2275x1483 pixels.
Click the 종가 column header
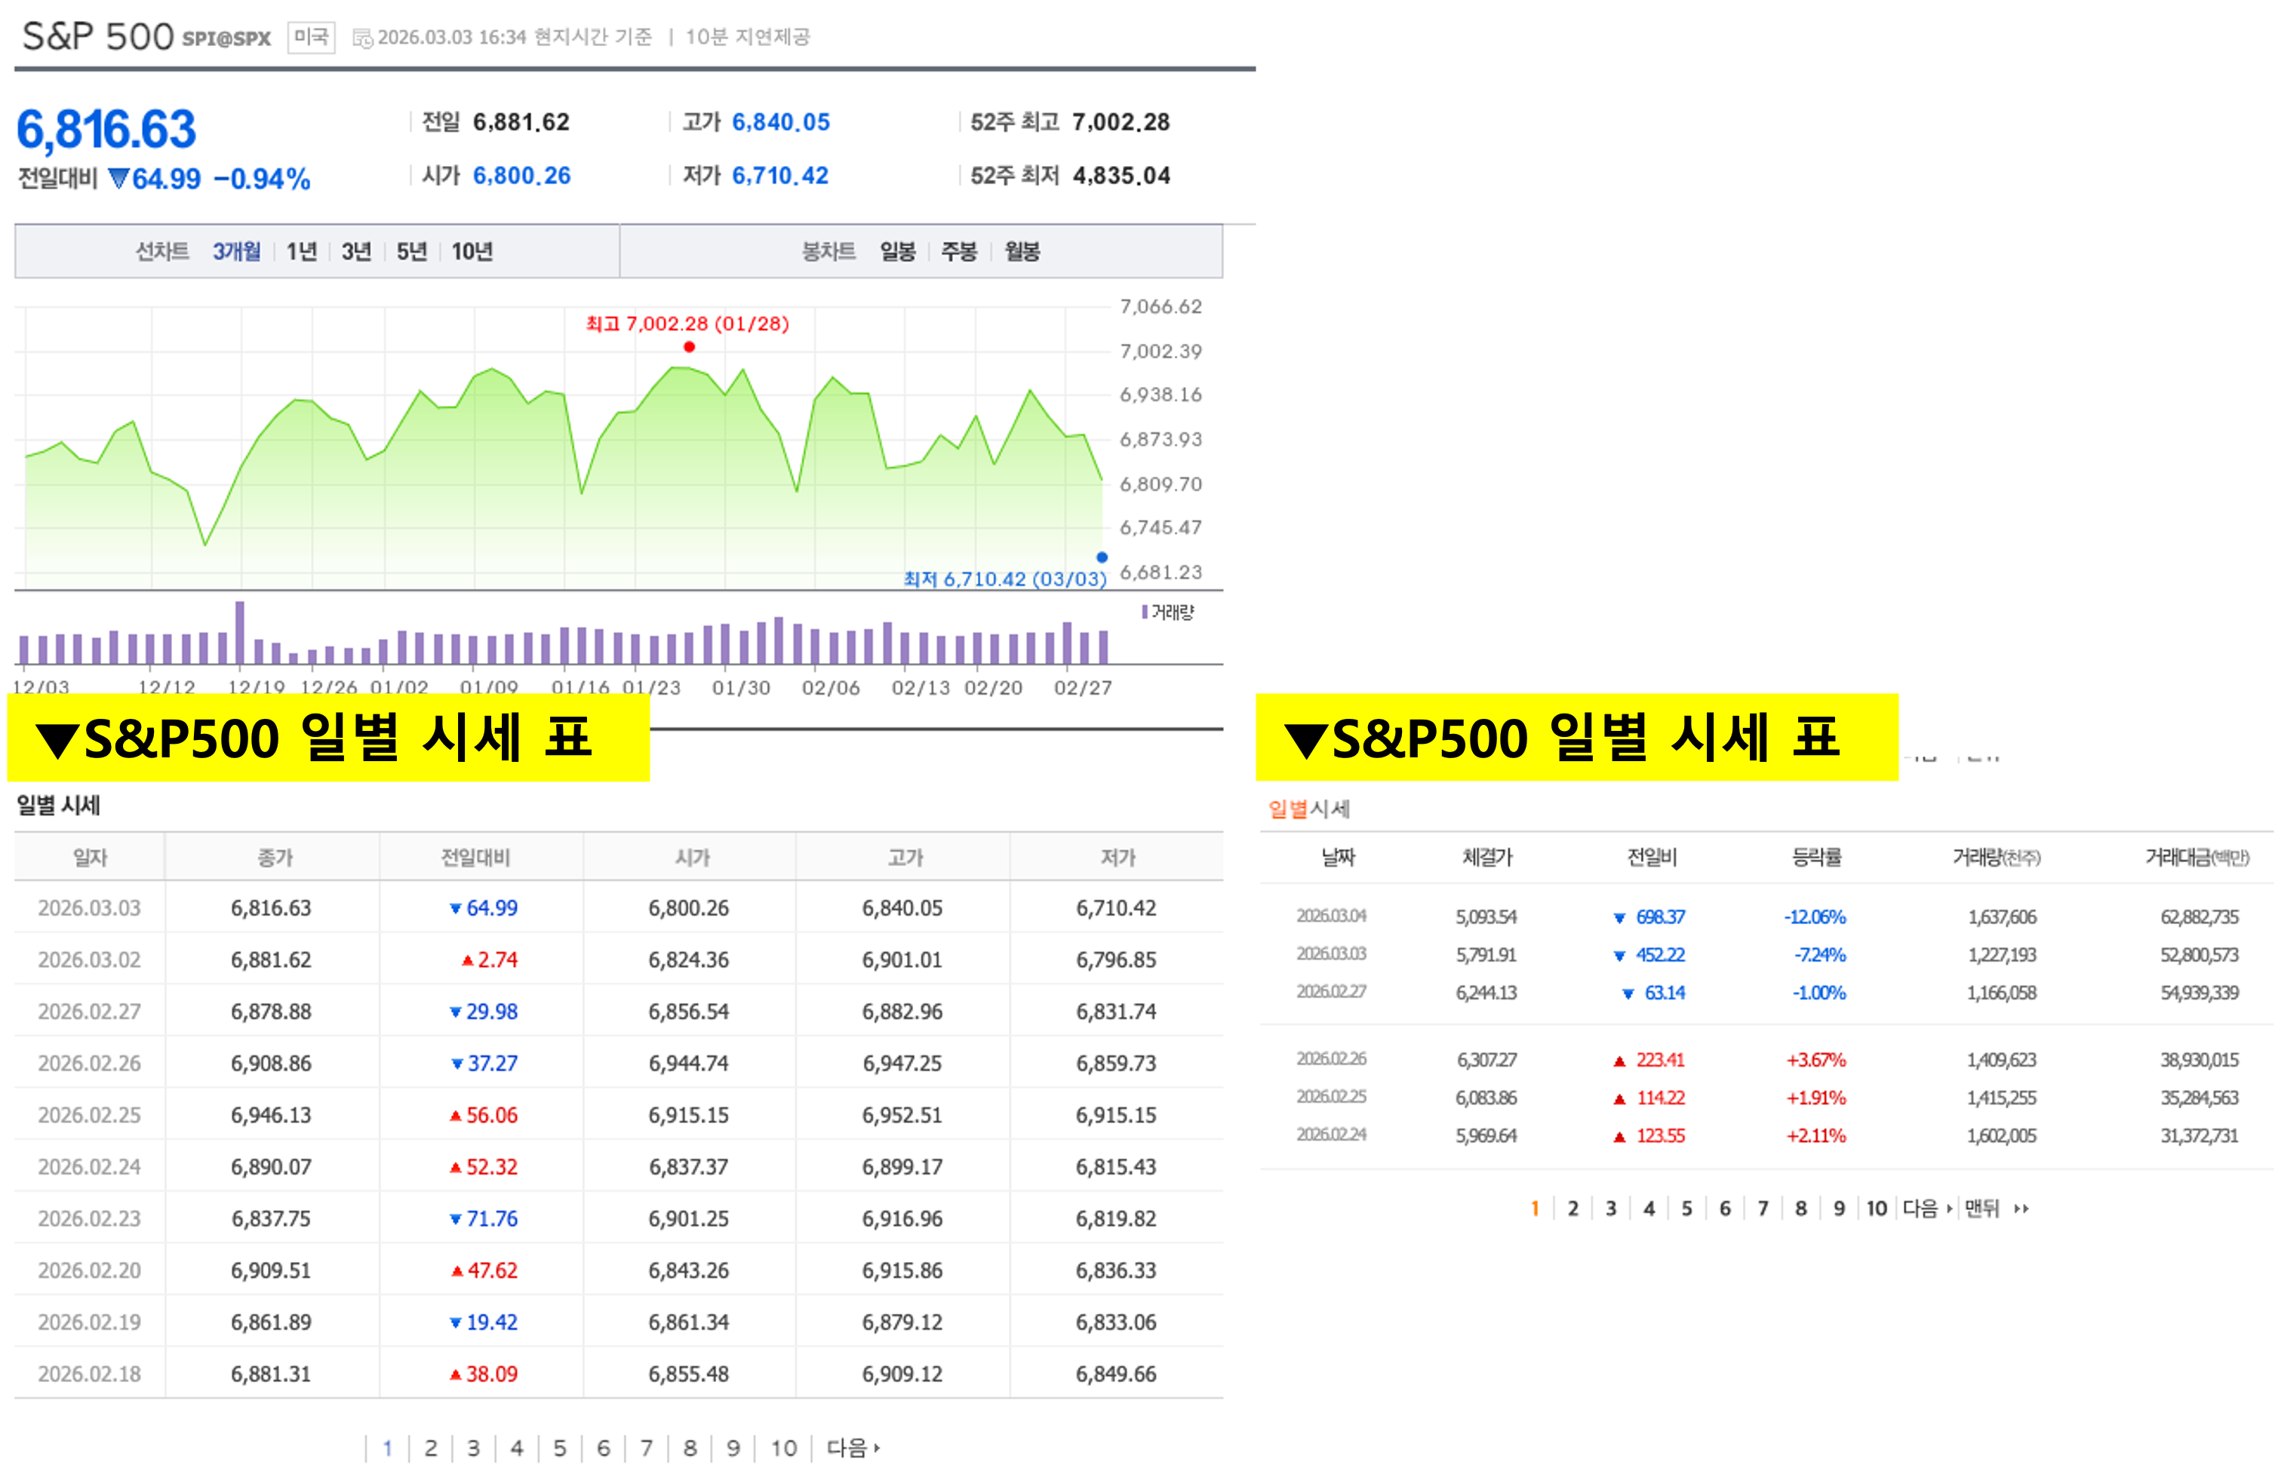pyautogui.click(x=275, y=857)
